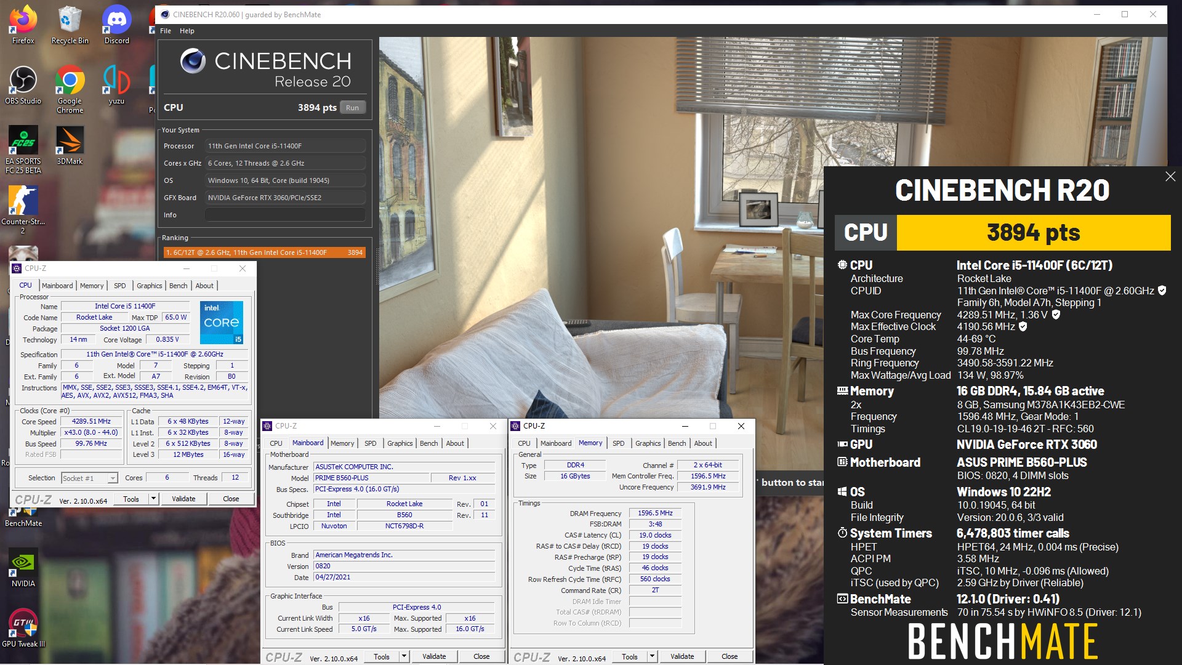Click Close in CPU-Z CPU window

pyautogui.click(x=231, y=499)
